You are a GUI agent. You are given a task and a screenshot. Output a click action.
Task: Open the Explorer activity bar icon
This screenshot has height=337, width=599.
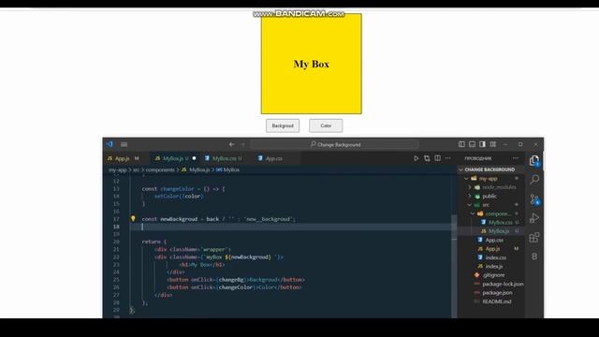pyautogui.click(x=534, y=161)
